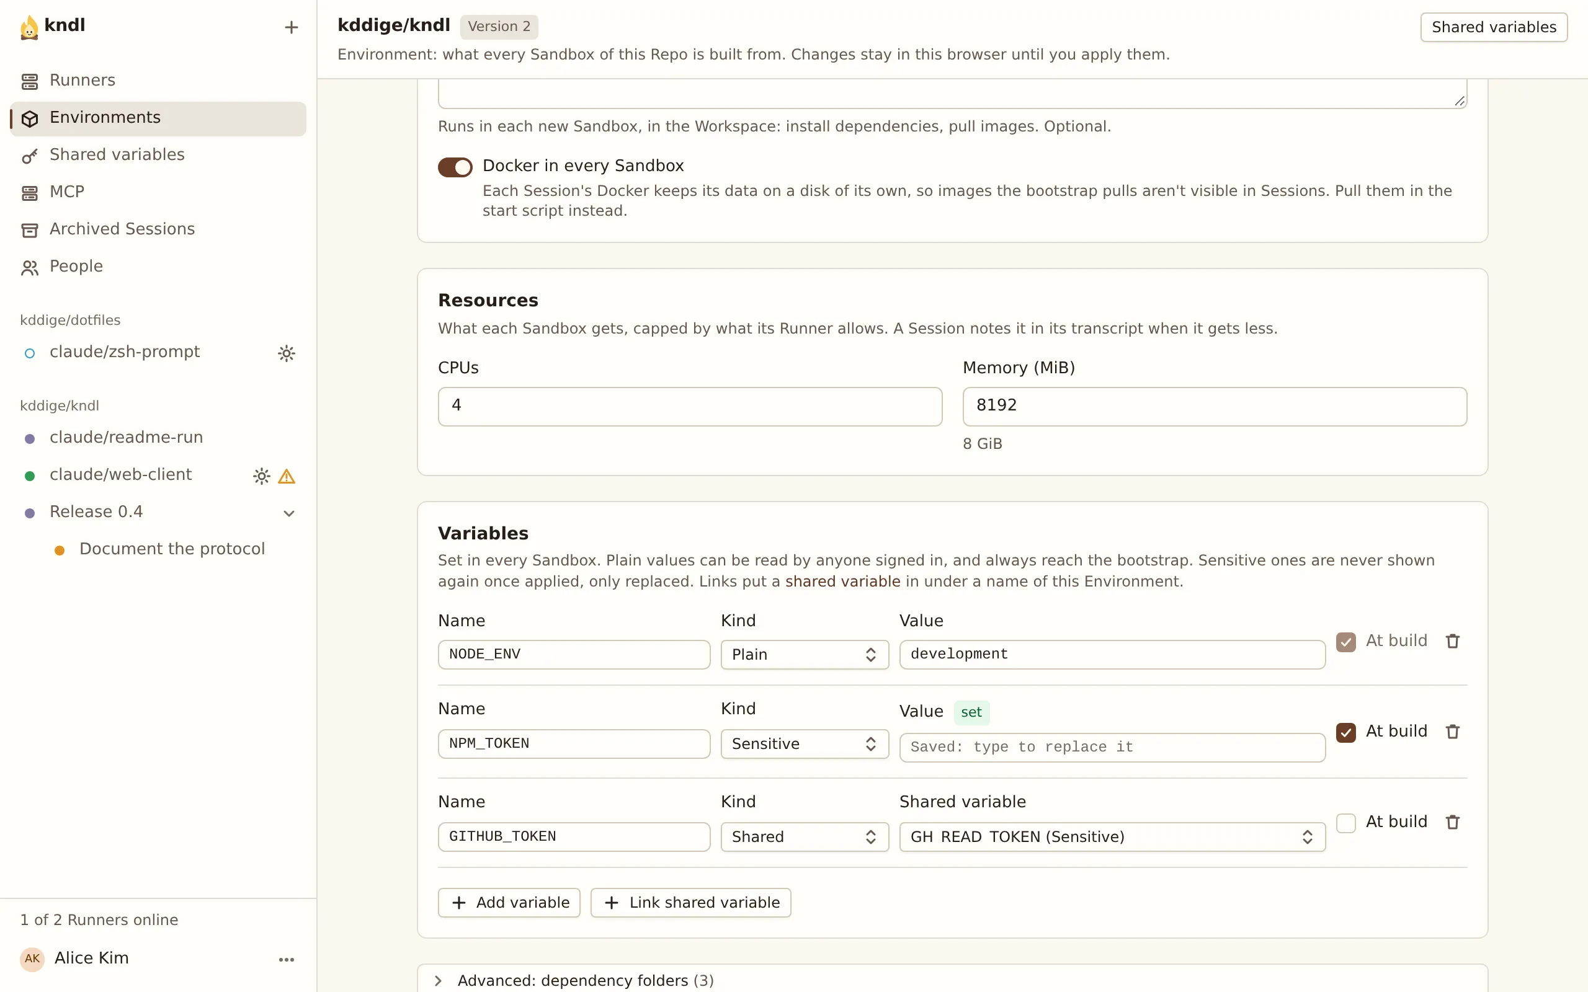The height and width of the screenshot is (992, 1588).
Task: Open the claude/readme-run session
Action: [158, 438]
